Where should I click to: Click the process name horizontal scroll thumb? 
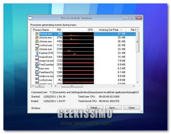tap(40, 86)
